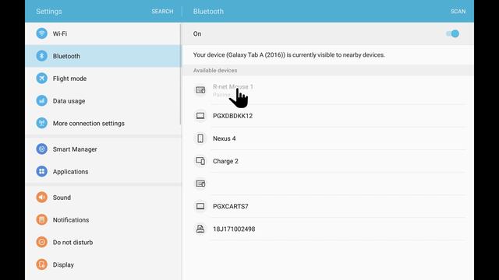
Task: Tap printer icon beside 18J171002498
Action: (x=200, y=229)
